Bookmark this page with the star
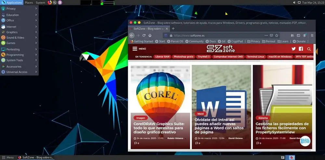325x160 pixels. tap(277, 36)
